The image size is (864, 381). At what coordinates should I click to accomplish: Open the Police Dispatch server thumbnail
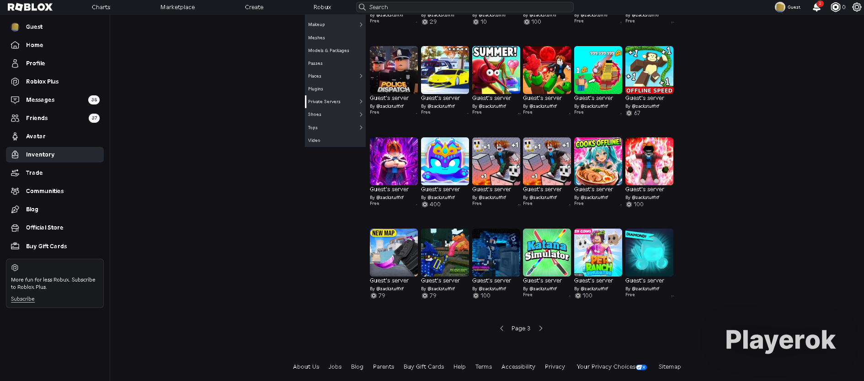click(394, 70)
